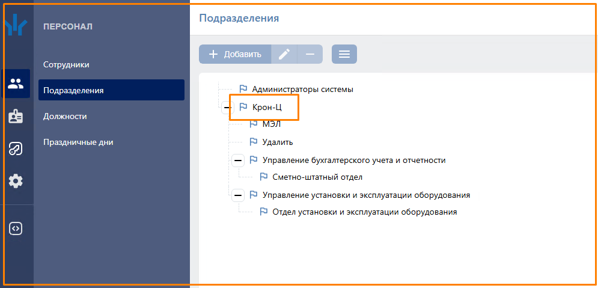
Task: Open the hamburger list menu button
Action: click(344, 54)
